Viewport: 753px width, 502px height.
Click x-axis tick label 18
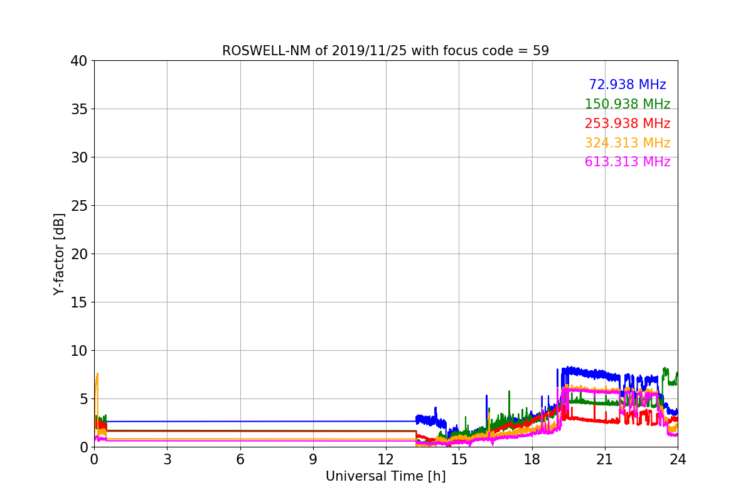(x=532, y=459)
